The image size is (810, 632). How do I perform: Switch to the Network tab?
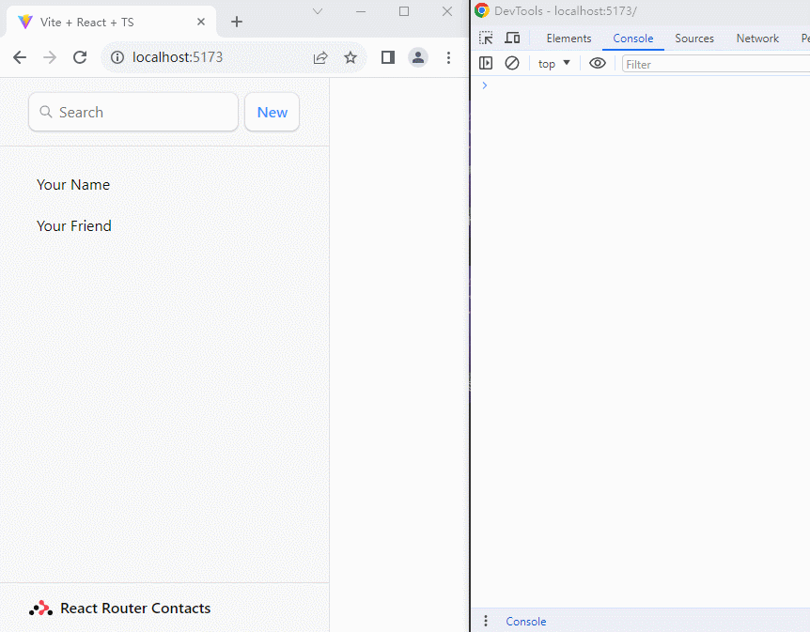(x=757, y=39)
